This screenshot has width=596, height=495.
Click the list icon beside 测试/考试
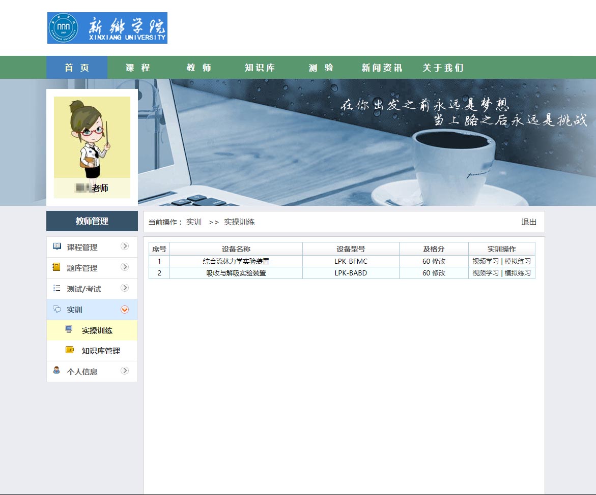(56, 288)
